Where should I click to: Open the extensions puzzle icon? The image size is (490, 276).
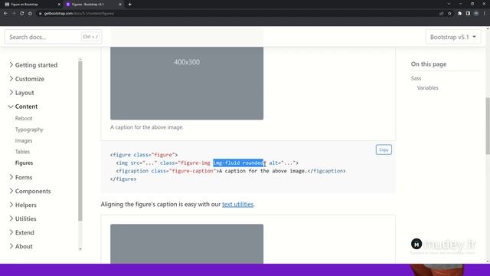[x=459, y=14]
